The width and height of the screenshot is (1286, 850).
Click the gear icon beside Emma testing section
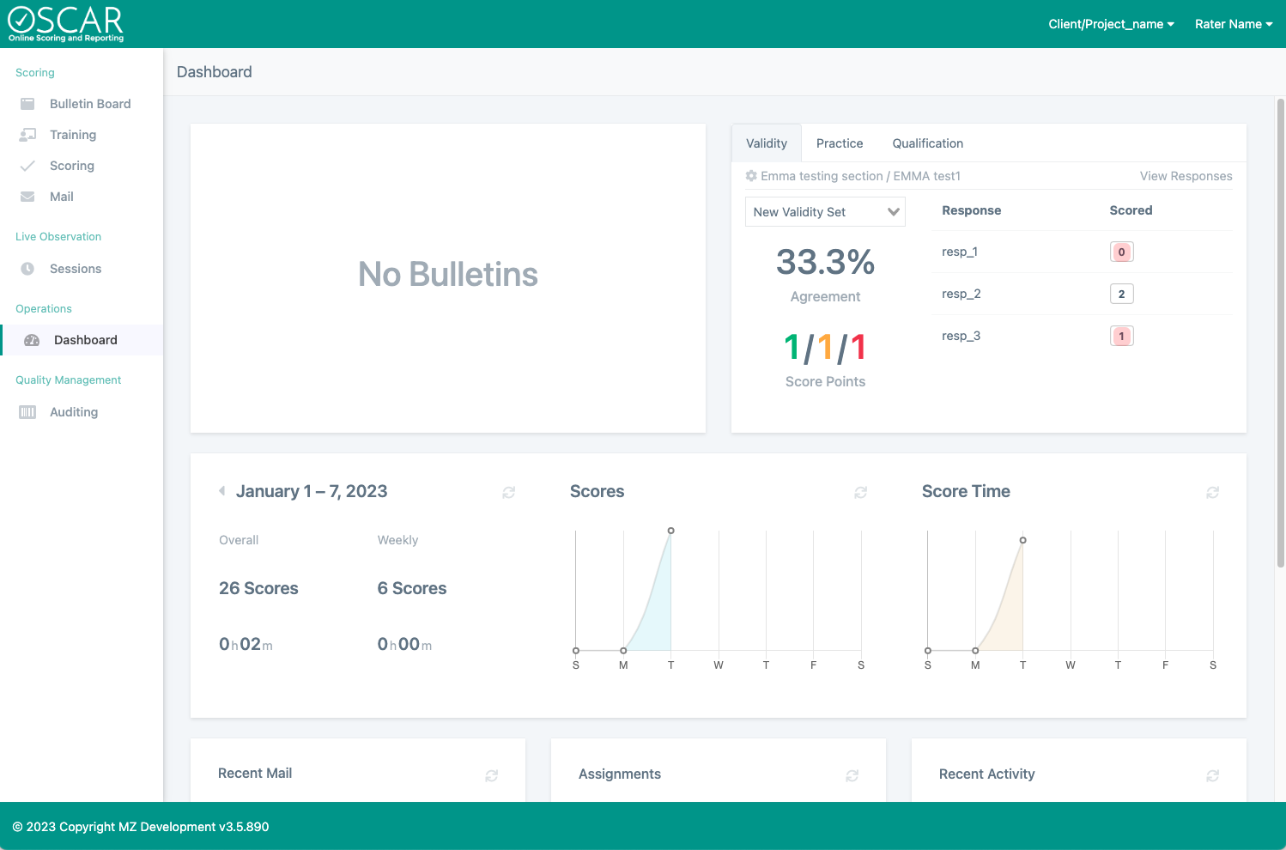[x=751, y=176]
